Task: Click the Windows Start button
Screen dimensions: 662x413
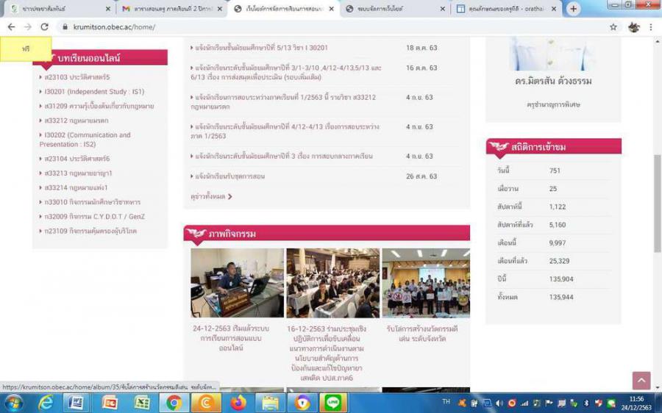Action: (x=13, y=403)
